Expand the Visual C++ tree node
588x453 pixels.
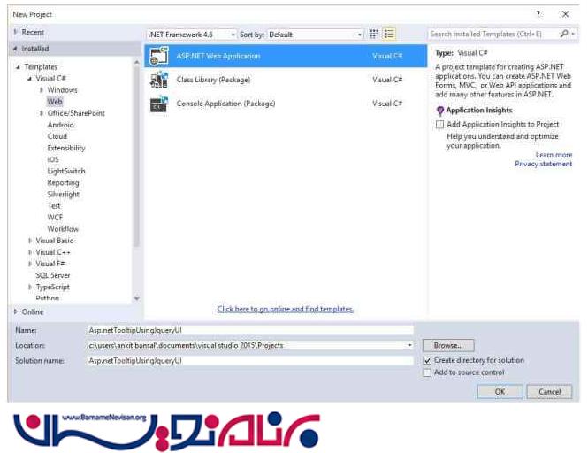tap(30, 252)
